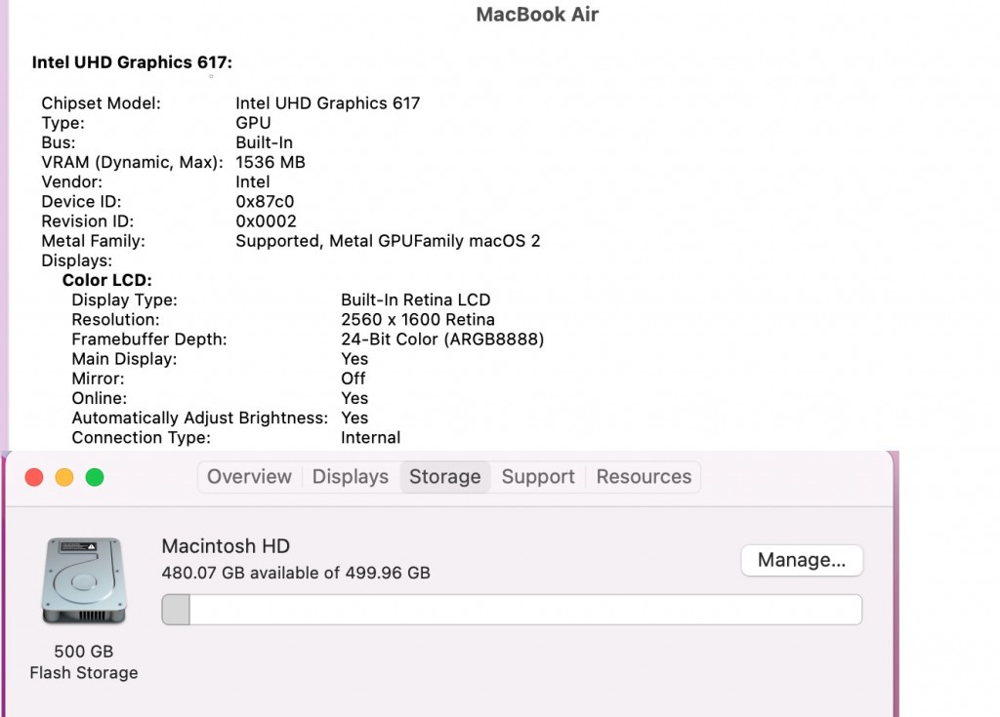Click the '2560 x 1600 Retina' resolution
Image resolution: width=1000 pixels, height=717 pixels.
click(418, 320)
